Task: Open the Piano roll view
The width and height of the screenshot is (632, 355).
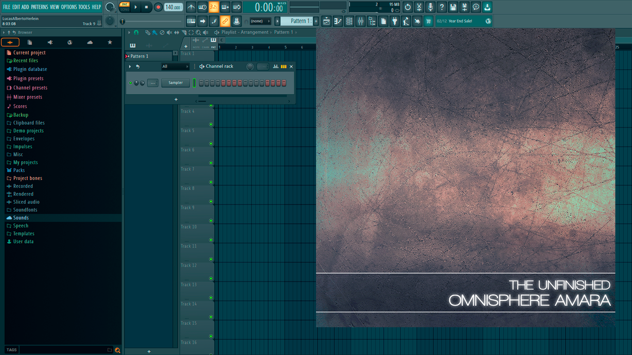Action: point(338,21)
